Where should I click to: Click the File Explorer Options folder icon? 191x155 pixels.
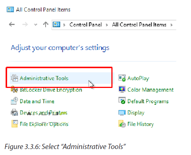pos(15,124)
